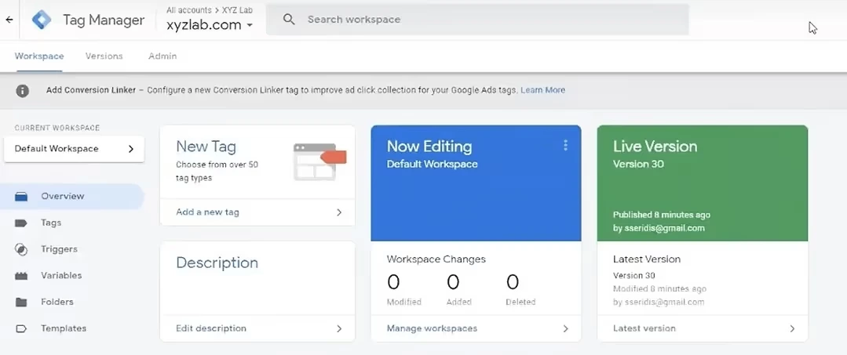Click the Search workspace field
Viewport: 847px width, 355px height.
point(477,20)
